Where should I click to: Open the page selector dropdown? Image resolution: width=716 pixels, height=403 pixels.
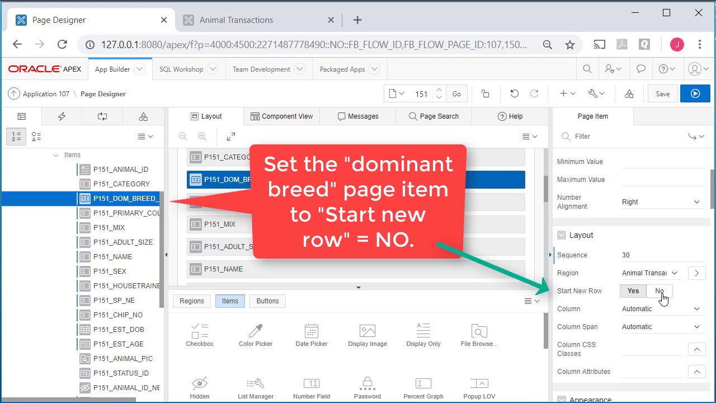pyautogui.click(x=396, y=94)
